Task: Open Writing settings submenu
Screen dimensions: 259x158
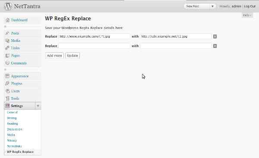Action: pyautogui.click(x=12, y=118)
